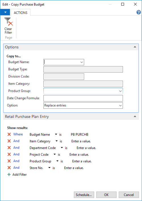Confirm with the OK button
The image size is (142, 201).
(106, 195)
